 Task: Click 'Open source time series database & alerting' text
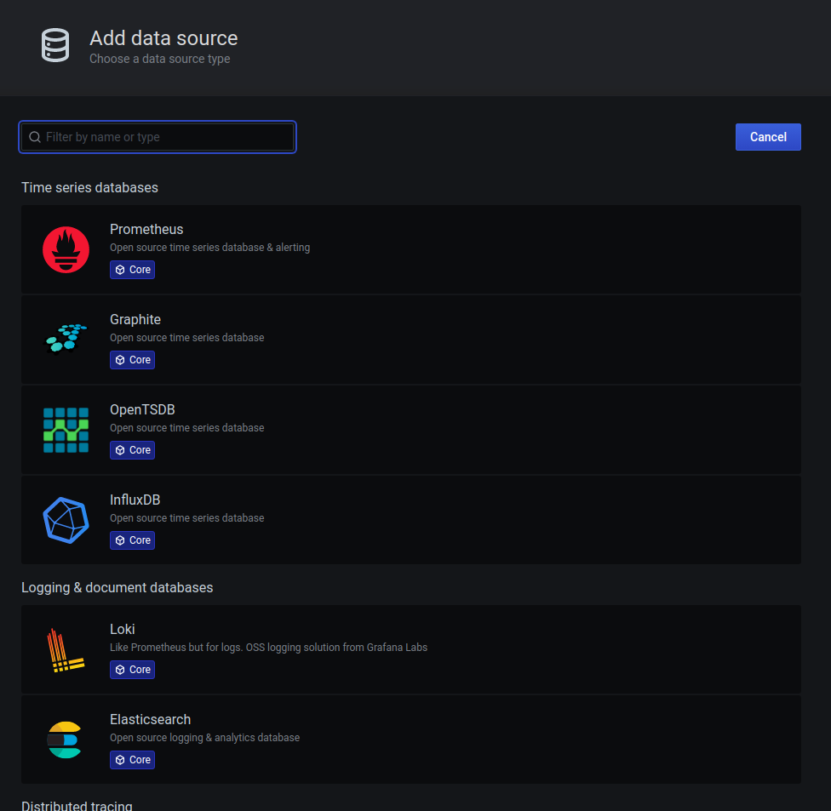pos(209,248)
